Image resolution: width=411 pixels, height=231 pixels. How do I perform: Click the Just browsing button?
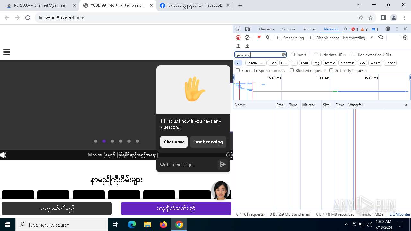click(x=208, y=142)
